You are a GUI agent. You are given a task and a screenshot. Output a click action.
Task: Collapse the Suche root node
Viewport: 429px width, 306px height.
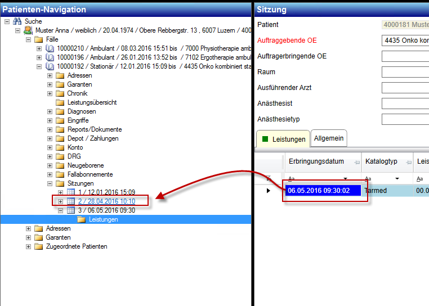[x=7, y=21]
